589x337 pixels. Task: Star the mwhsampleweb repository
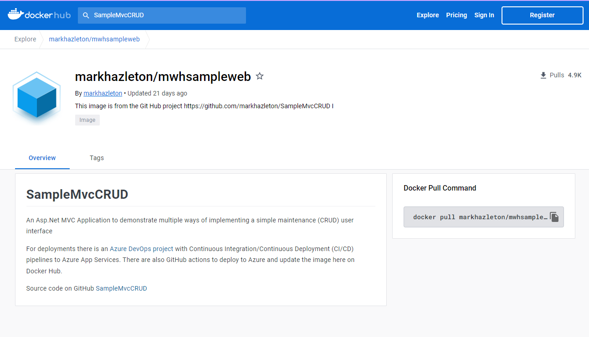(260, 76)
